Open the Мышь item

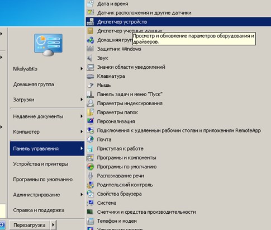tap(178, 85)
